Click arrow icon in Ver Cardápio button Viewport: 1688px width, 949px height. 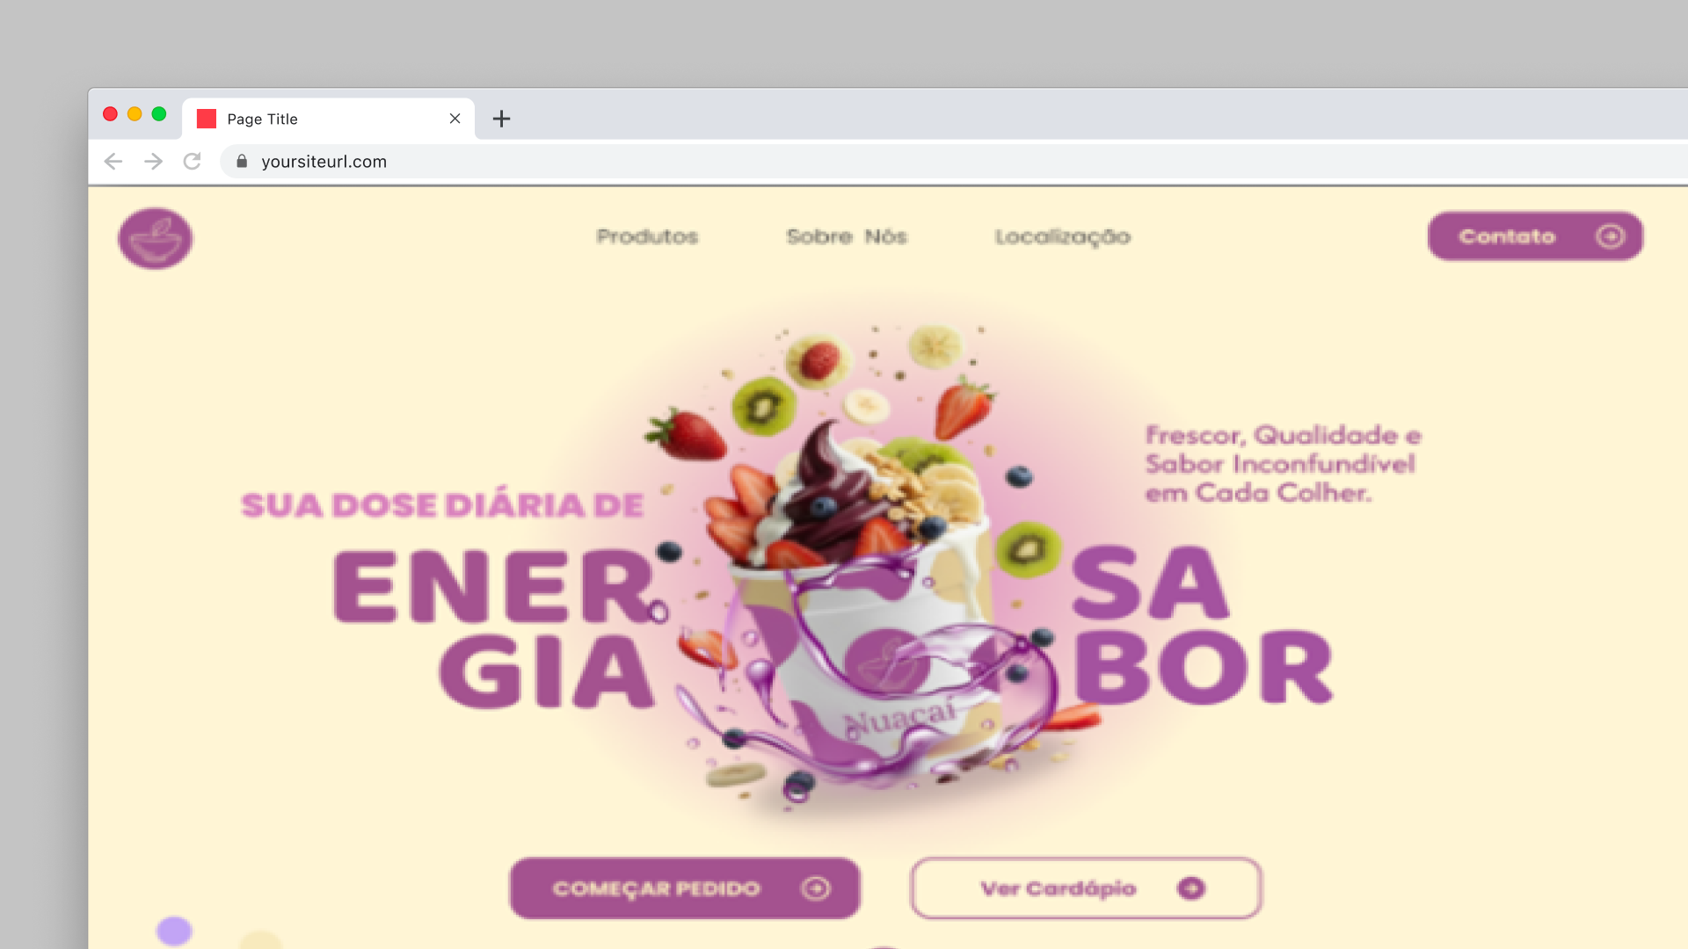coord(1191,888)
